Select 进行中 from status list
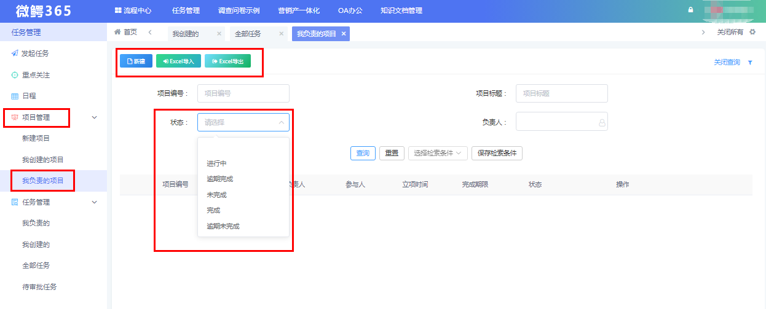The width and height of the screenshot is (766, 309). (217, 163)
